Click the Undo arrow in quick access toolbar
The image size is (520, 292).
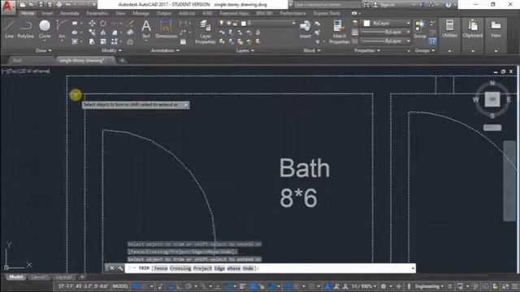tap(68, 5)
